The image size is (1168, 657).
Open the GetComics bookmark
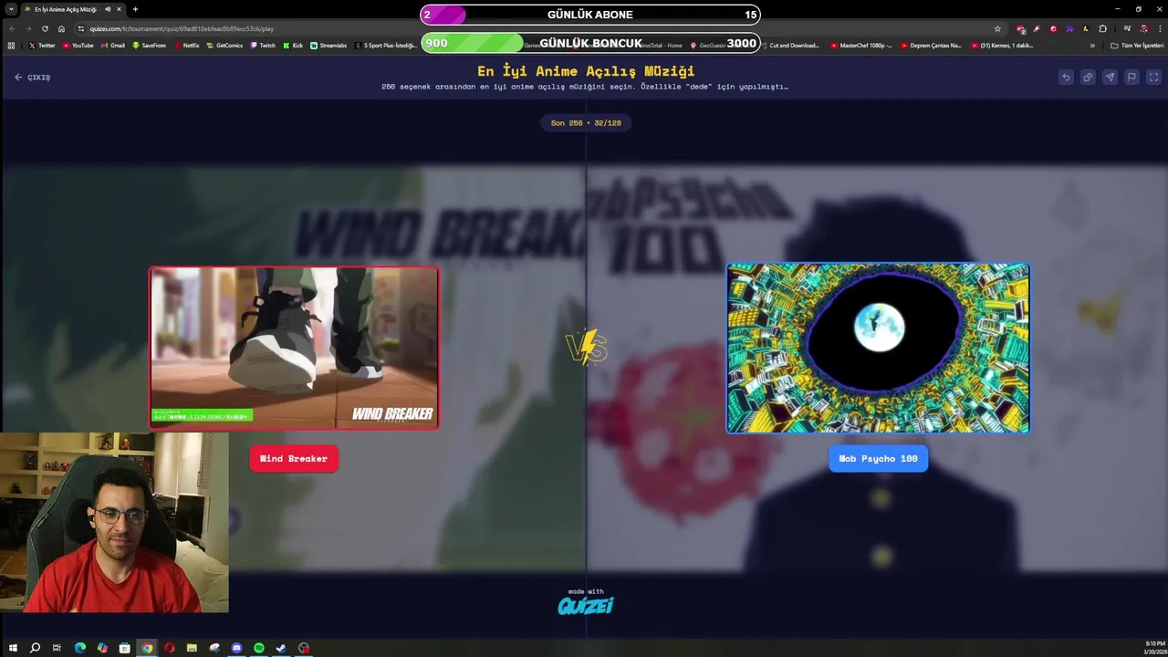(224, 45)
